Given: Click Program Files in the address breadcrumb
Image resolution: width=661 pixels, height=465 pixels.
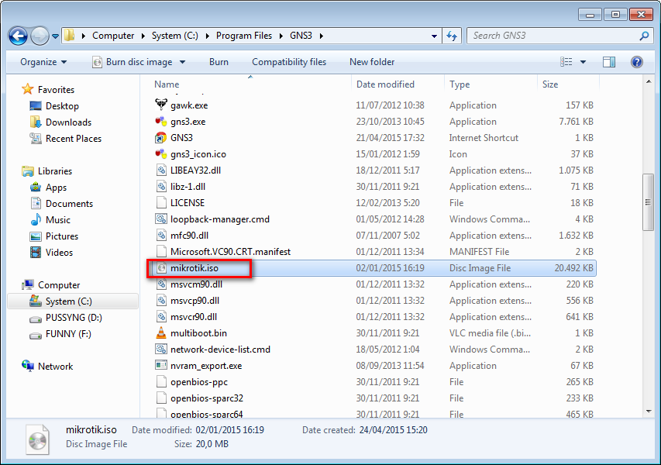Looking at the screenshot, I should [x=244, y=36].
